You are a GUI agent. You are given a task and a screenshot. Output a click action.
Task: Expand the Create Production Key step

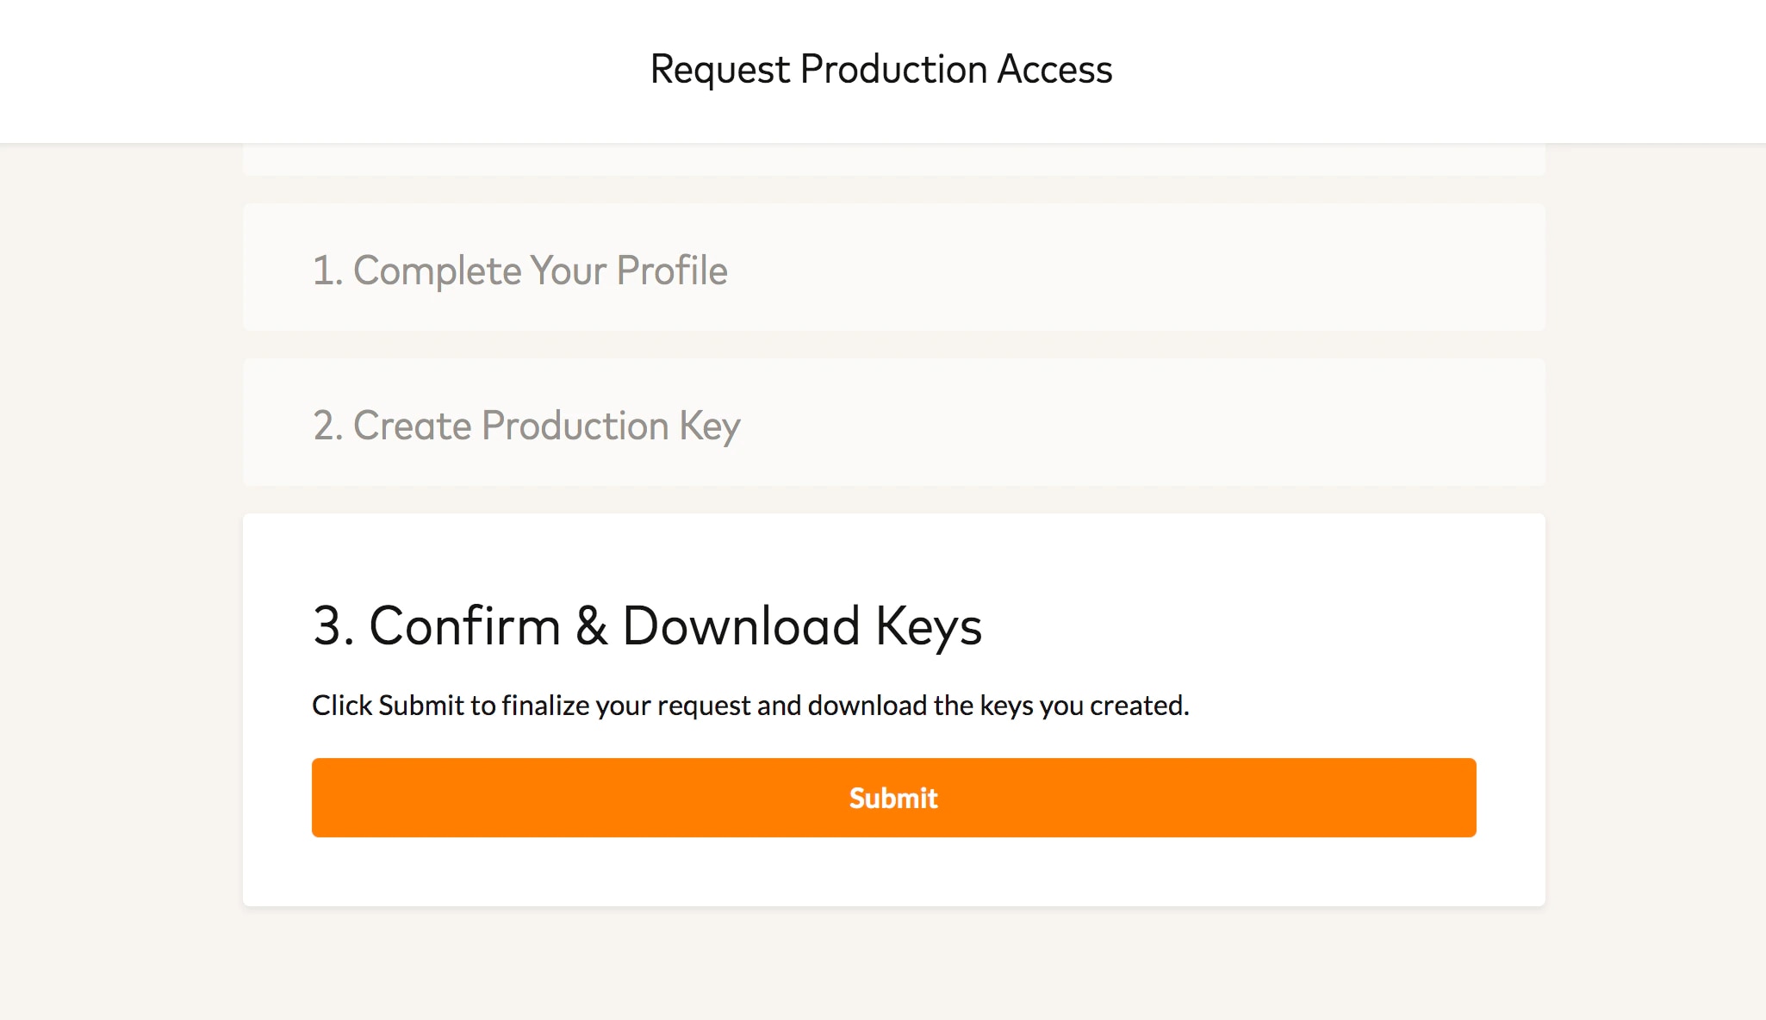pyautogui.click(x=893, y=423)
